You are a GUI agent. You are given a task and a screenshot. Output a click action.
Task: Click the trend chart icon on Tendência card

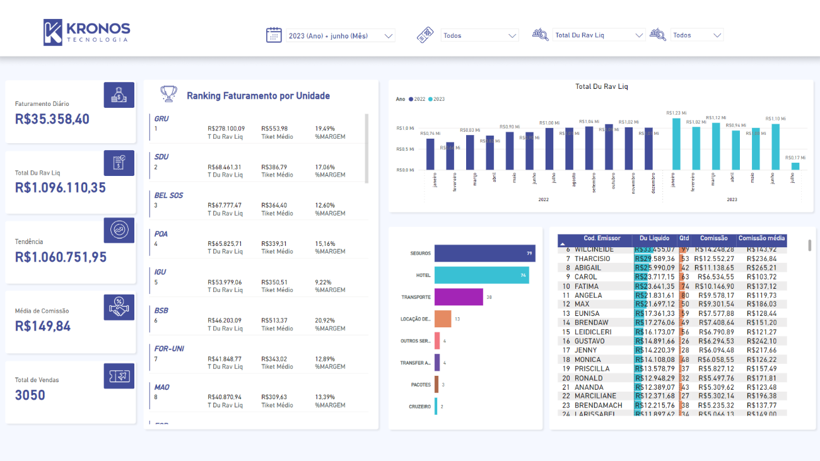pyautogui.click(x=119, y=230)
